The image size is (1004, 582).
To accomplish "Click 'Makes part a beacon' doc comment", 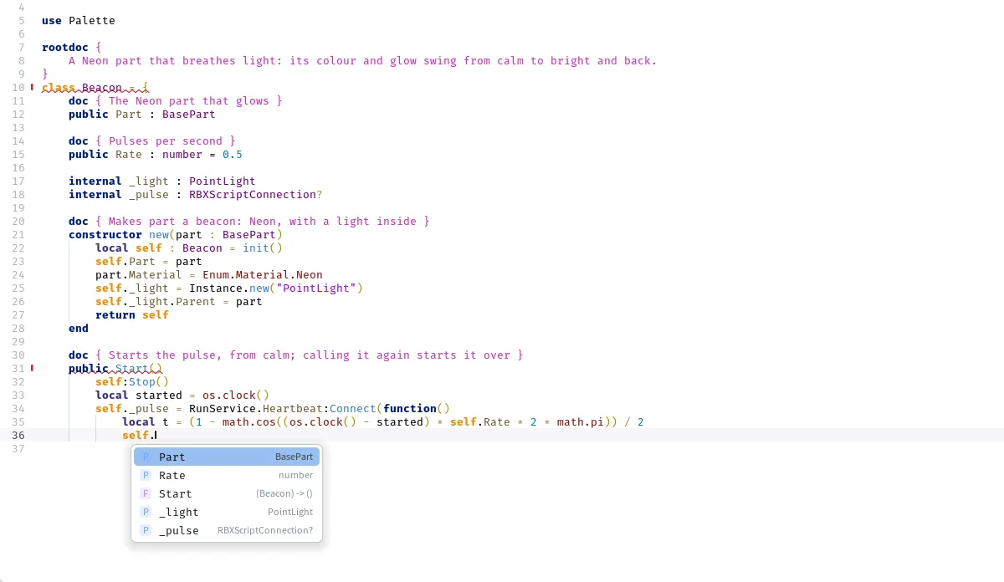I will click(x=263, y=221).
